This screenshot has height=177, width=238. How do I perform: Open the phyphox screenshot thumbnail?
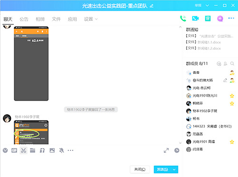tap(31, 132)
